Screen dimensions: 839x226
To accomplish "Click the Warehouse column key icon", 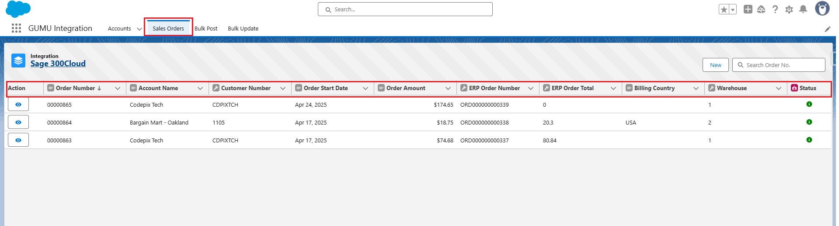I will click(712, 88).
